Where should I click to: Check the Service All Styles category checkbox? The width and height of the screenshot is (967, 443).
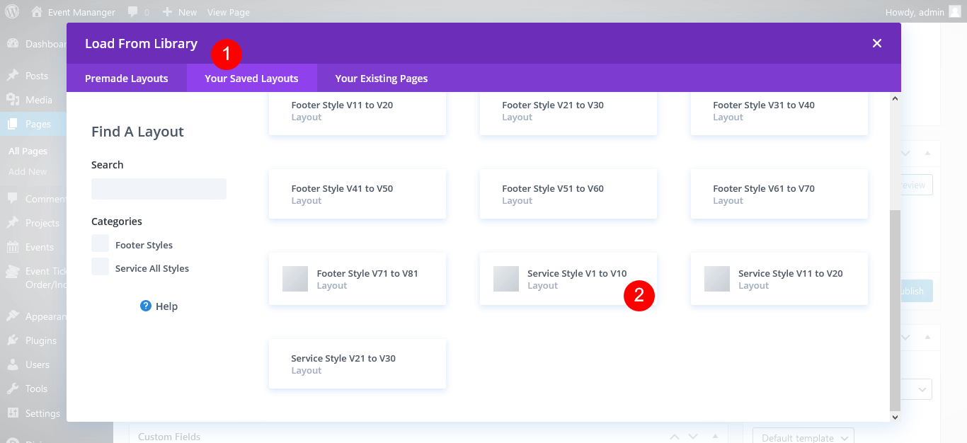tap(100, 267)
